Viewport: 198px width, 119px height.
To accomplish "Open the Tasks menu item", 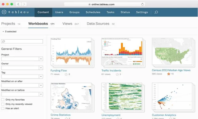I will [x=111, y=12].
